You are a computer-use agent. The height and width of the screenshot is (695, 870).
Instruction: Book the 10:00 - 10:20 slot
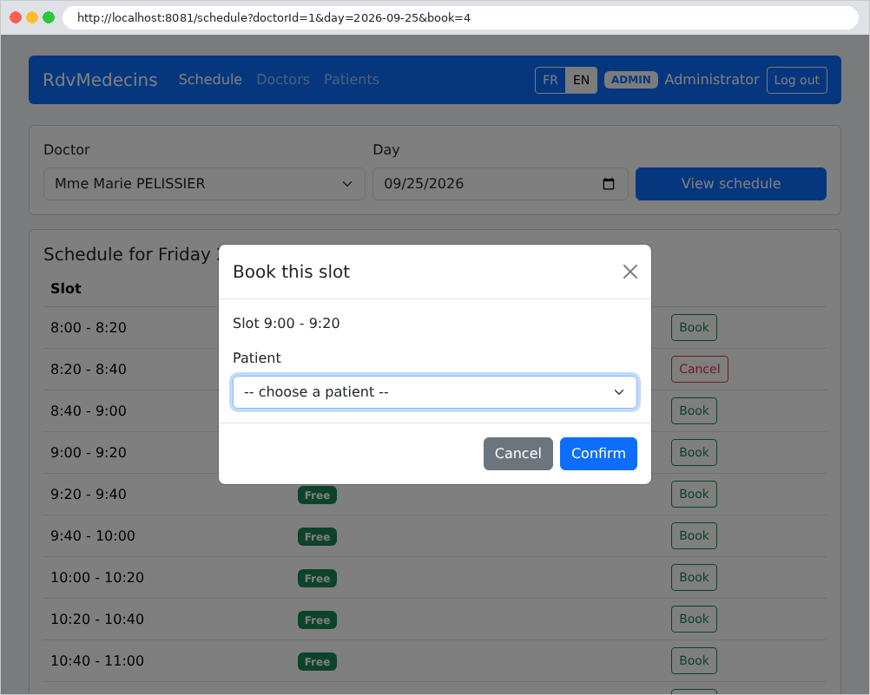(694, 577)
